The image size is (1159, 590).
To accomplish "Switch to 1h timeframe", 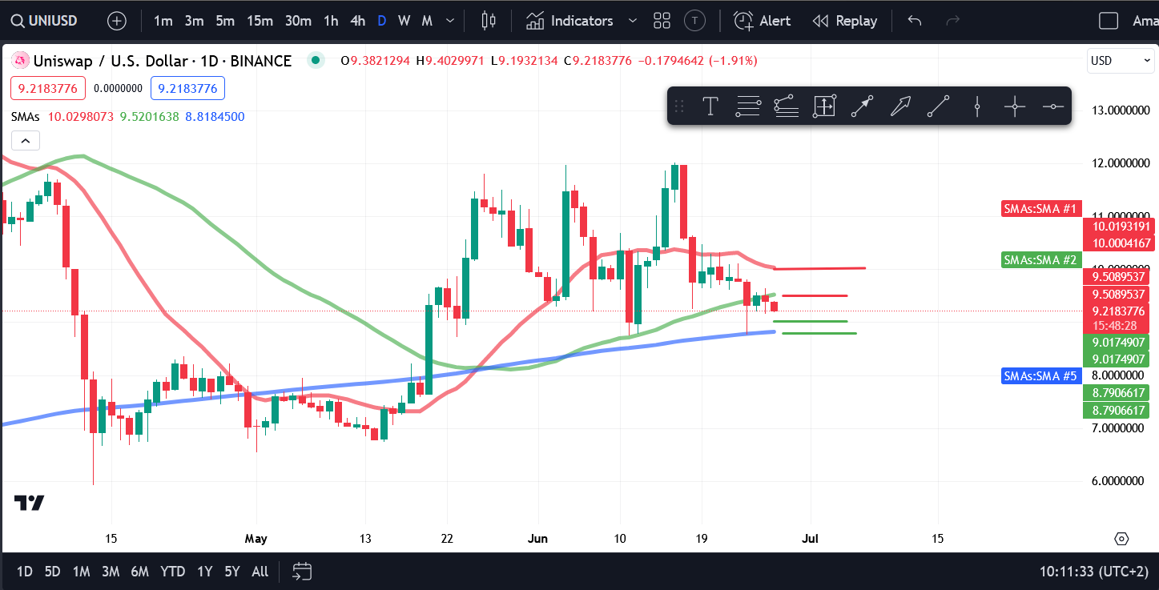I will point(331,21).
